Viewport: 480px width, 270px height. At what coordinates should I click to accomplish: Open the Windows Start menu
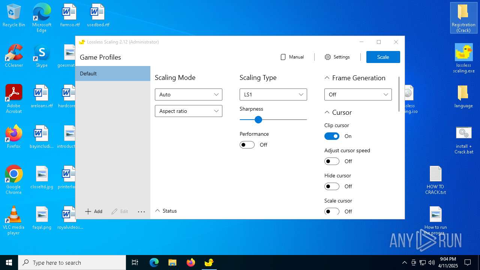[x=9, y=262]
